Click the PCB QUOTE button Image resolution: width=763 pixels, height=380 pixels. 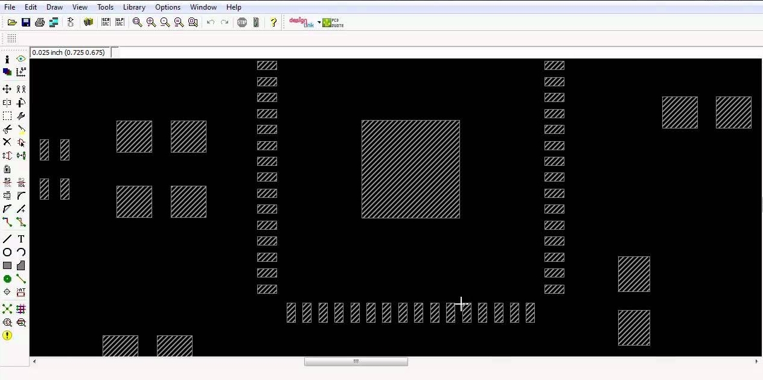tap(333, 22)
